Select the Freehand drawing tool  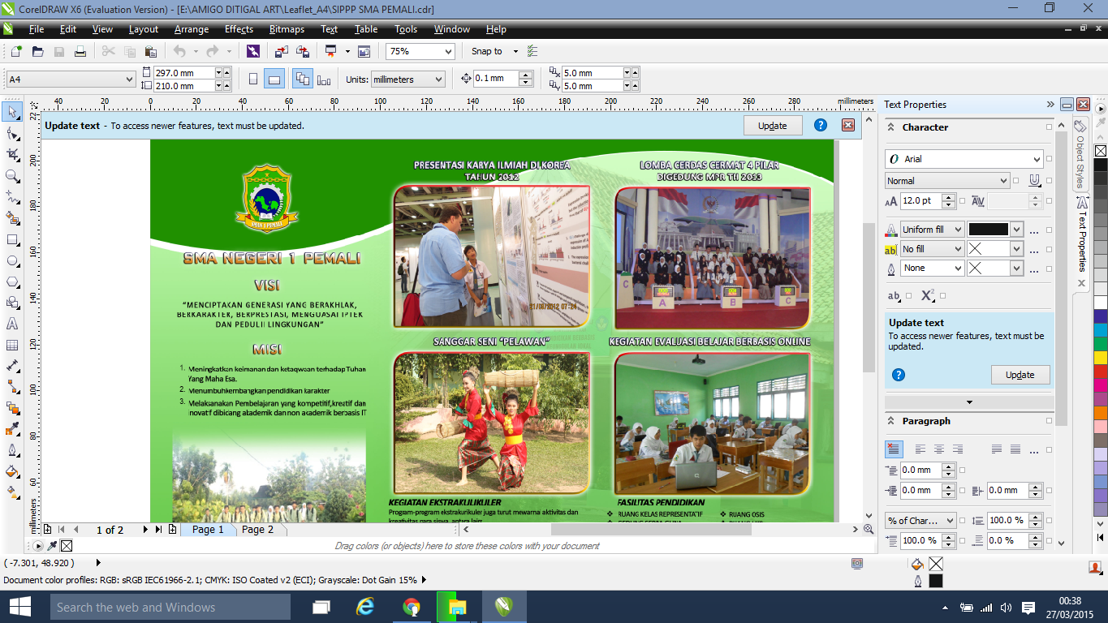click(x=12, y=196)
